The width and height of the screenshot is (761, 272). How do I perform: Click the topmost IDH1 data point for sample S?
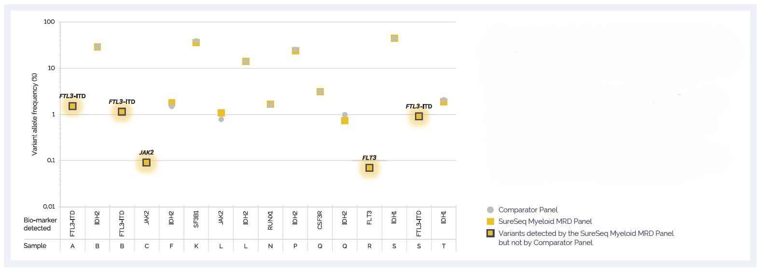coord(394,39)
